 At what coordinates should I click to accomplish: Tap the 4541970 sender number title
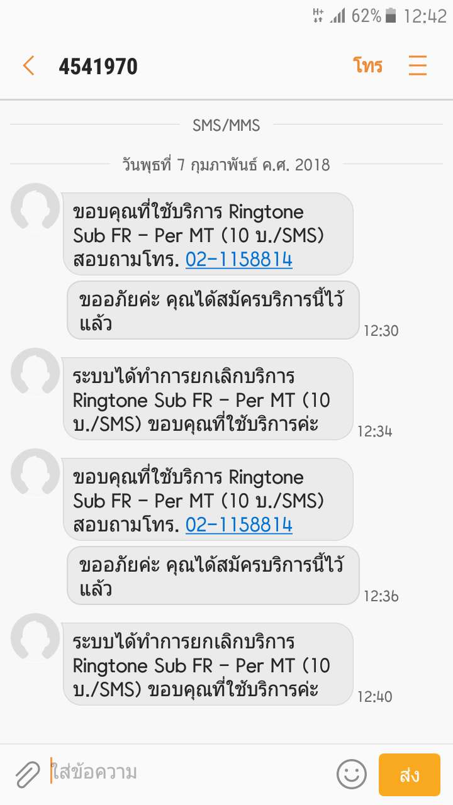(x=98, y=67)
